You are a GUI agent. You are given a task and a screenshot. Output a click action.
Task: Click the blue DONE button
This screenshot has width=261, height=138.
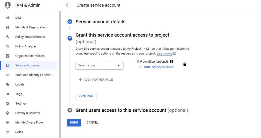(x=74, y=123)
